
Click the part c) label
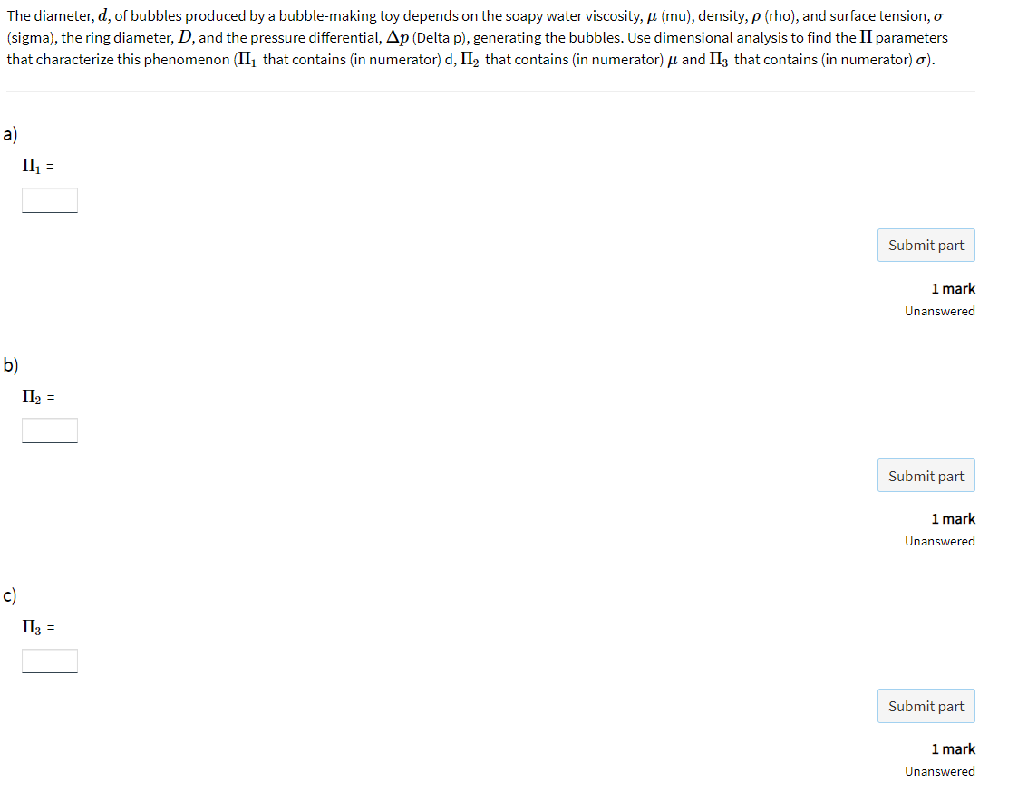(x=10, y=595)
